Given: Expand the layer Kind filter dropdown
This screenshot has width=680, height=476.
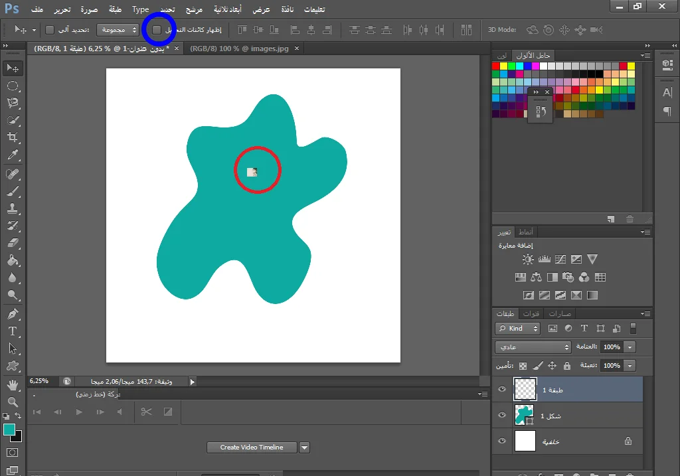Looking at the screenshot, I should tap(519, 329).
